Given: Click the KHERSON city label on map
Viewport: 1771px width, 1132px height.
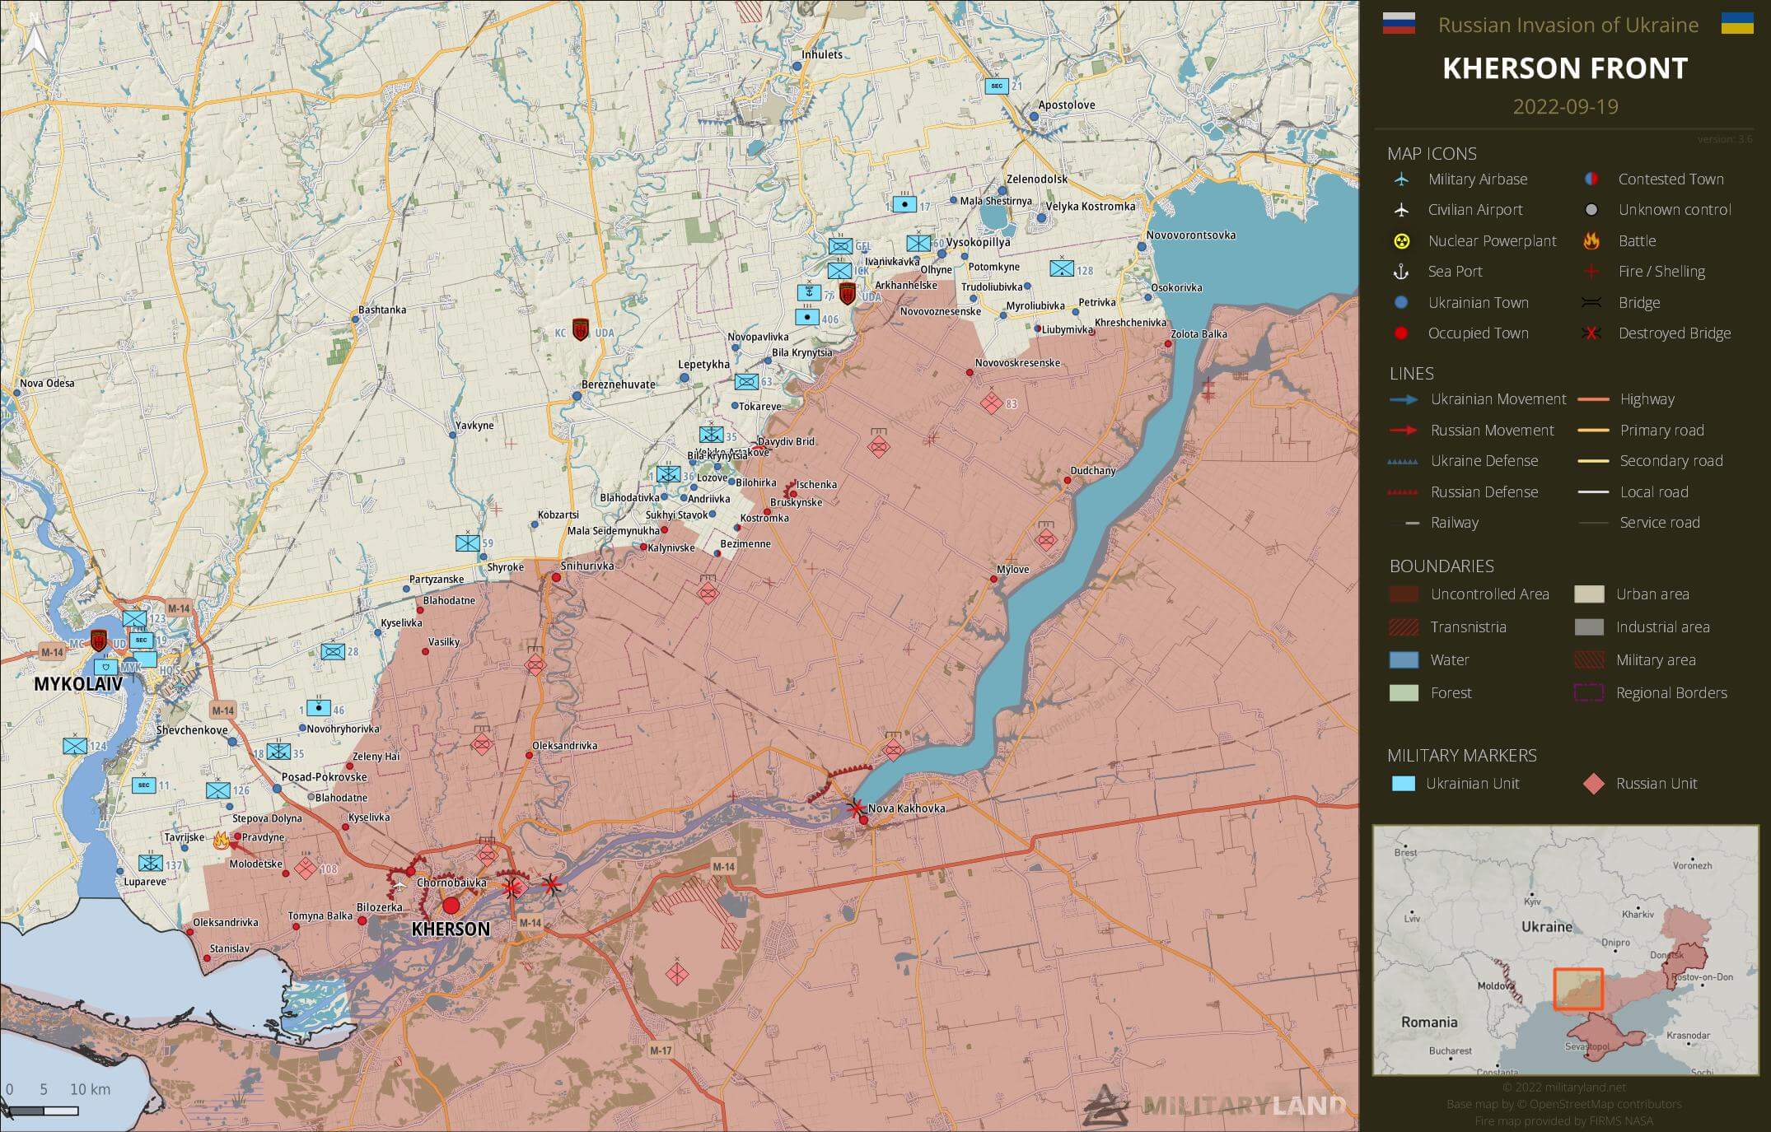Looking at the screenshot, I should [x=451, y=929].
